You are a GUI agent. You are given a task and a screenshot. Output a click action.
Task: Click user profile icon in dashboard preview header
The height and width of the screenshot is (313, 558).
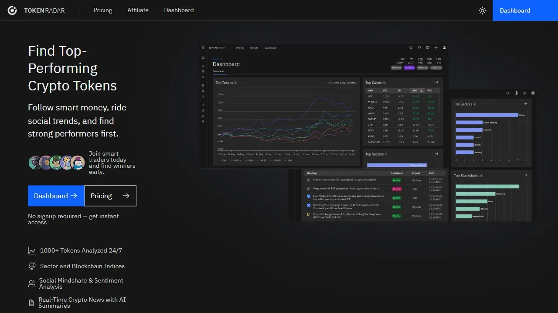click(444, 48)
